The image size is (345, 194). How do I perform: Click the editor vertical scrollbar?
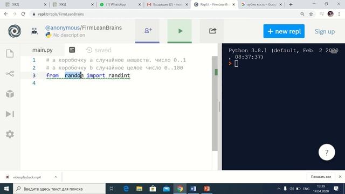(x=215, y=103)
